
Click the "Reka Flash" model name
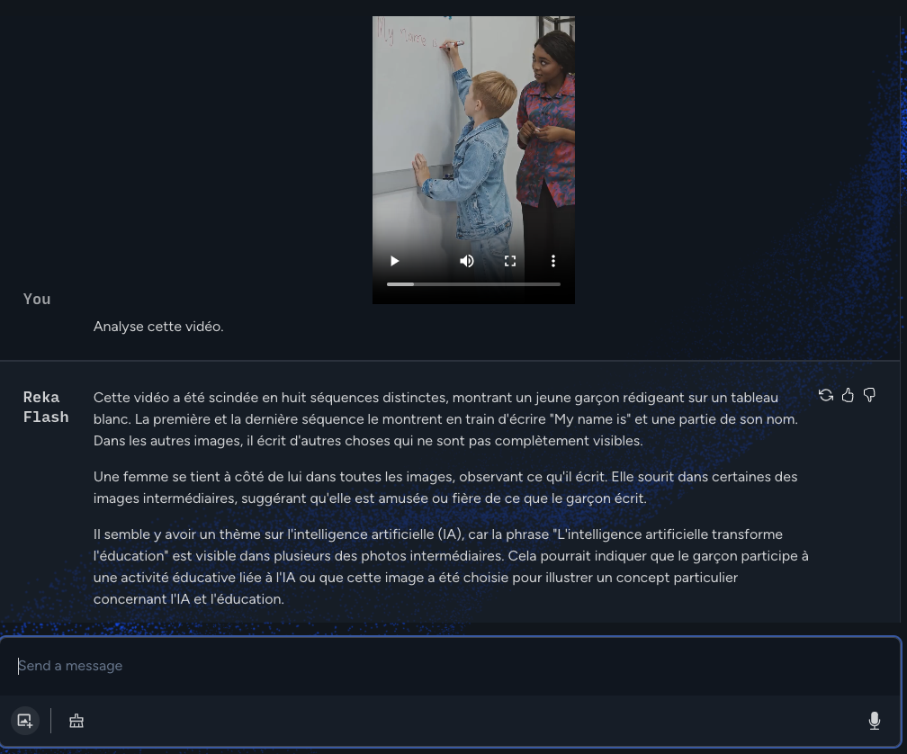click(46, 407)
